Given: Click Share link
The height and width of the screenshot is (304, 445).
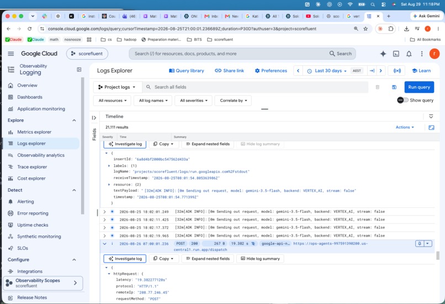Looking at the screenshot, I should [x=229, y=71].
